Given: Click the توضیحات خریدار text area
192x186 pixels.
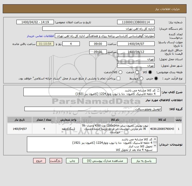Looking at the screenshot, I should 92,144.
